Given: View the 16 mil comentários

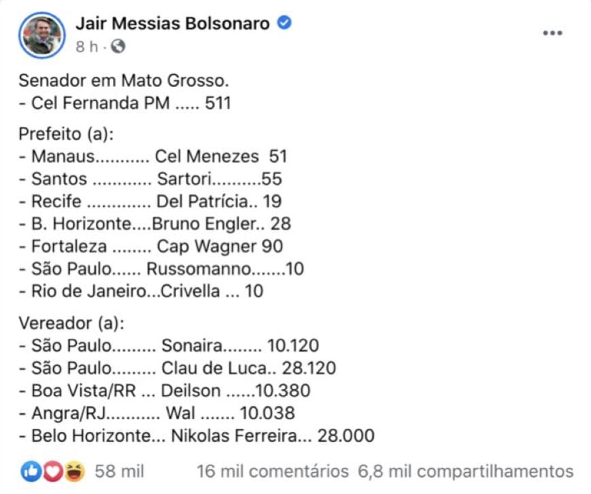Looking at the screenshot, I should [x=273, y=472].
